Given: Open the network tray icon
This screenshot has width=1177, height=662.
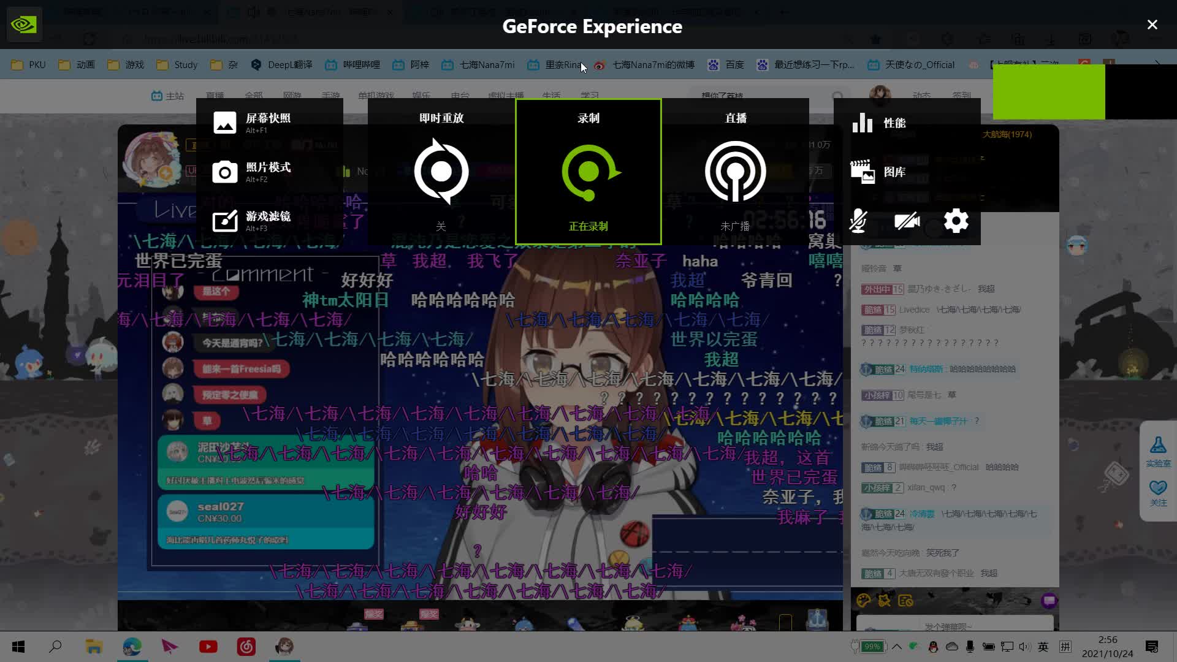Looking at the screenshot, I should click(x=1007, y=647).
